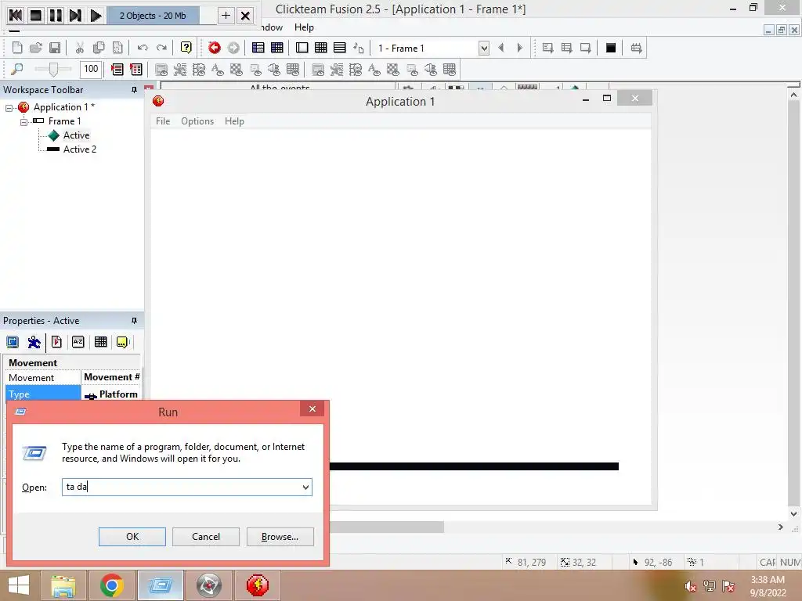Create a new file from toolbar
Viewport: 802px width, 601px height.
[x=17, y=48]
